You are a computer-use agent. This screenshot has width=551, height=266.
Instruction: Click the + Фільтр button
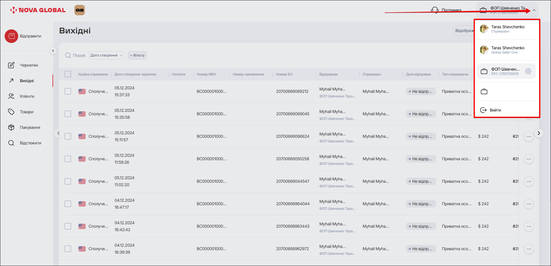tap(137, 55)
